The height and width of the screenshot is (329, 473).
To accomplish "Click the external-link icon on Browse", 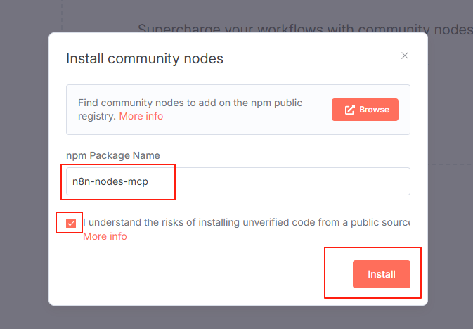I will [349, 110].
